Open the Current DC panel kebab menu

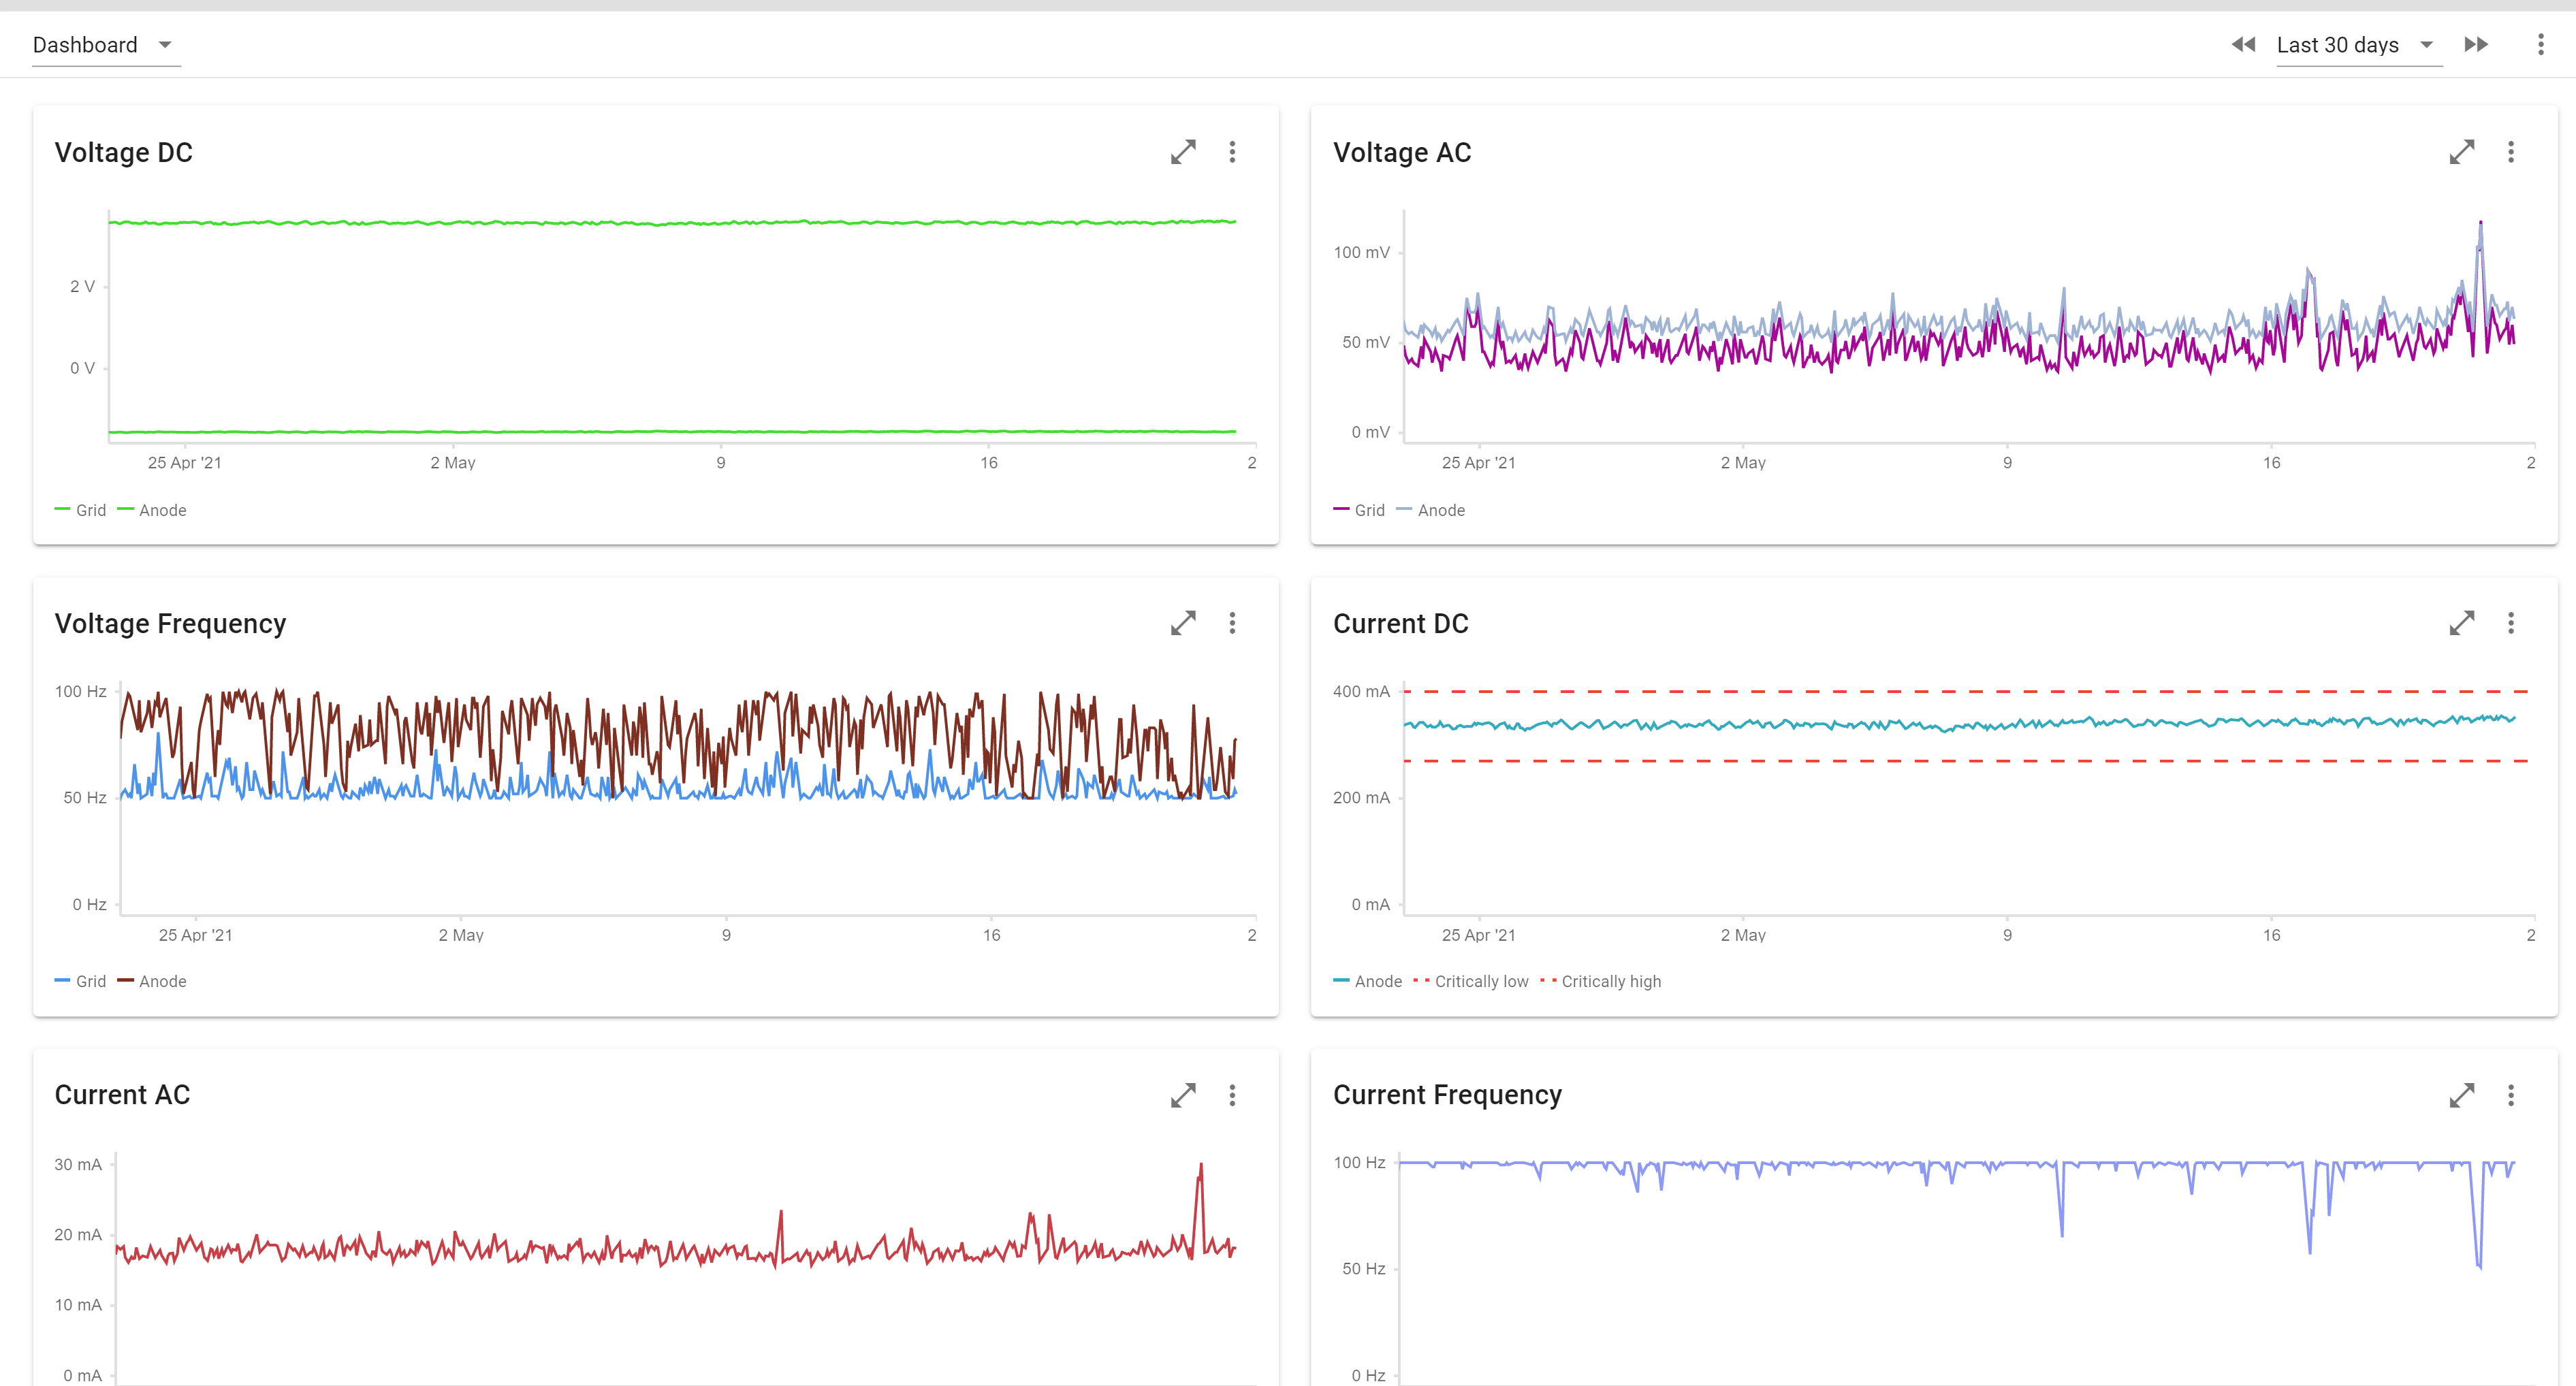(x=2511, y=623)
